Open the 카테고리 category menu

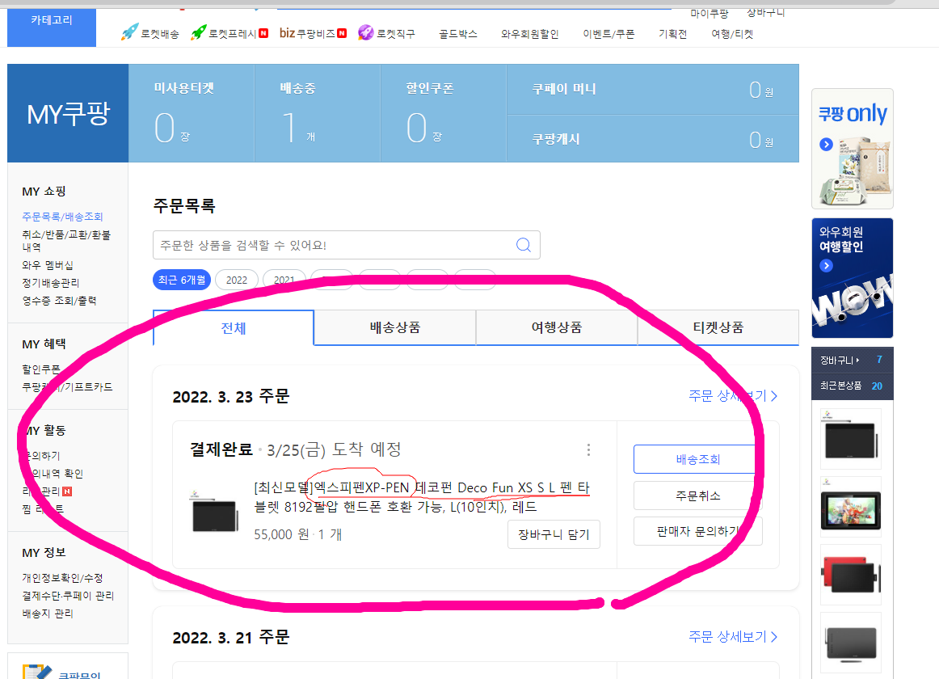click(52, 27)
